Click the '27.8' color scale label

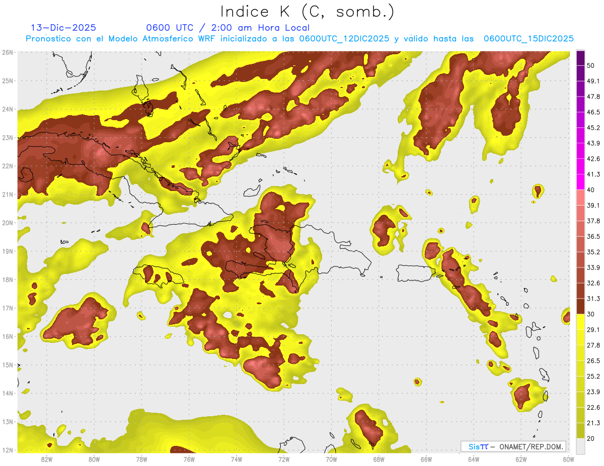click(x=593, y=345)
